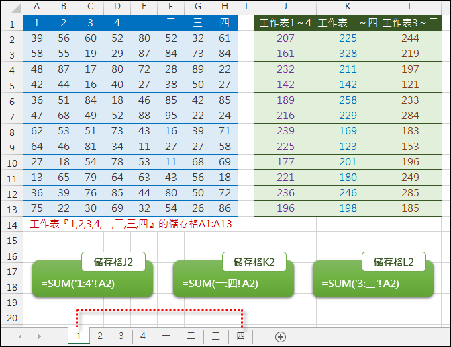Select column E header

click(144, 7)
